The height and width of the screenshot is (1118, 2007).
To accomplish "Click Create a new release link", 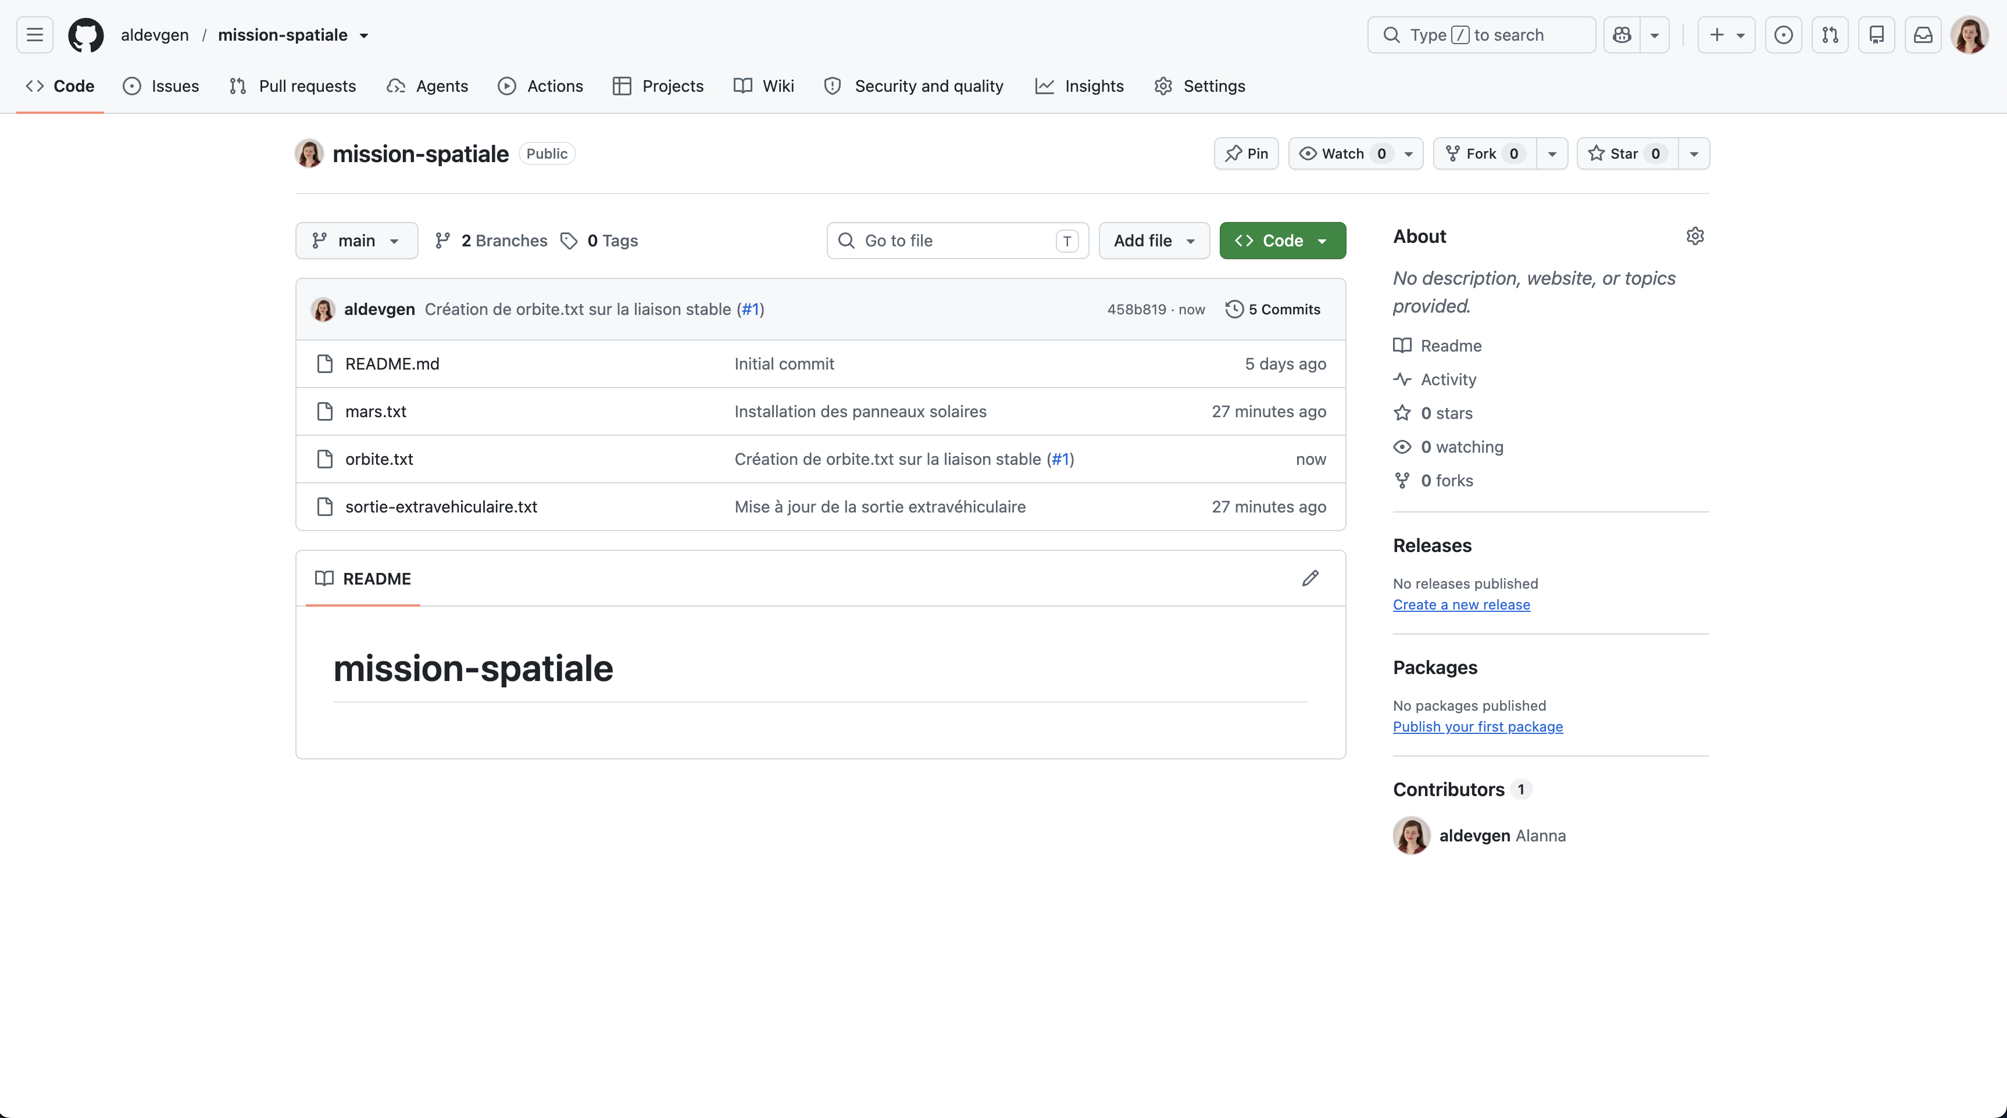I will [1461, 604].
